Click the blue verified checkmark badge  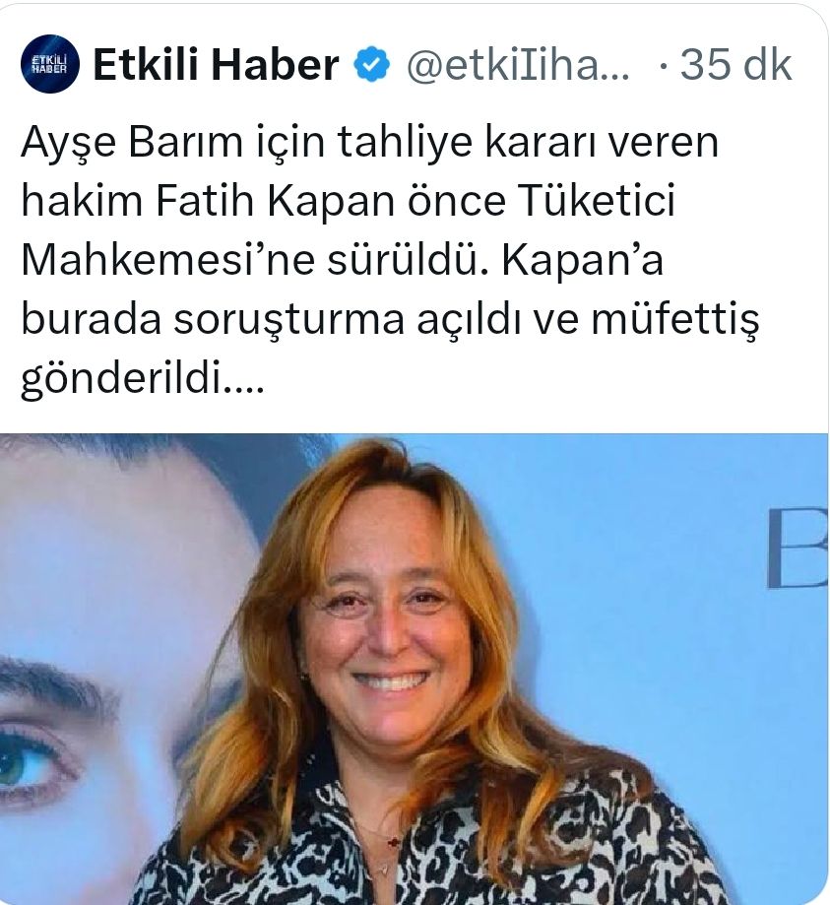pos(372,64)
